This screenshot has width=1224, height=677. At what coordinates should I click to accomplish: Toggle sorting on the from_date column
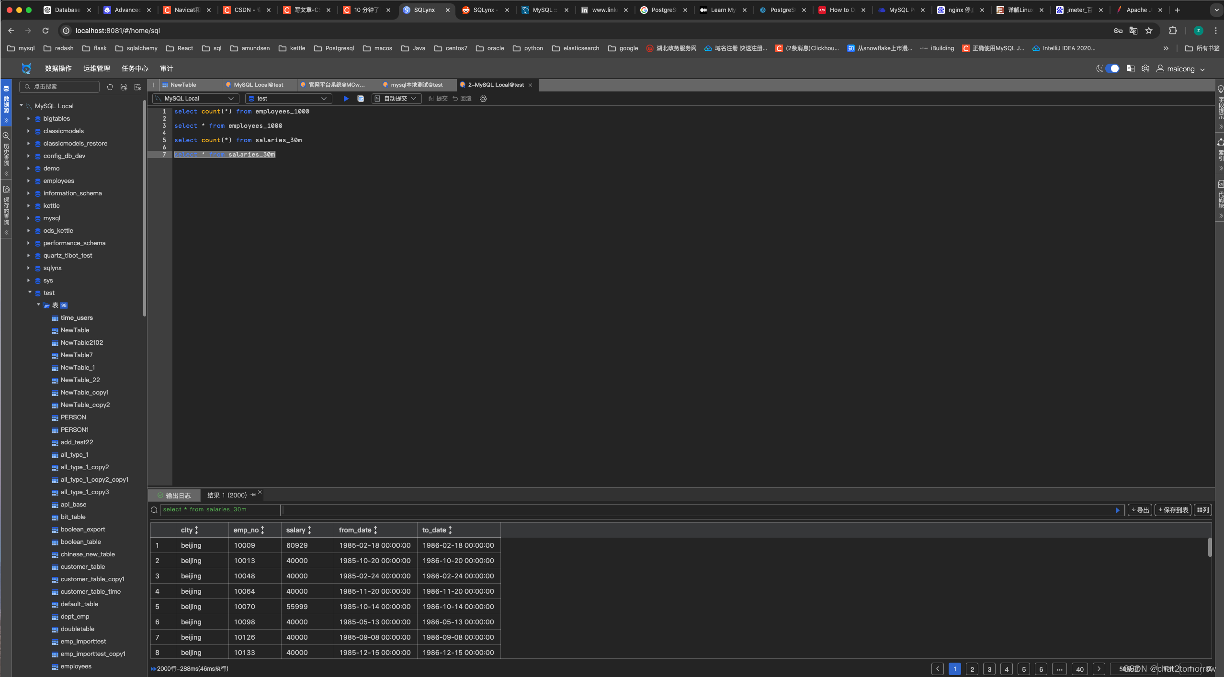[374, 530]
